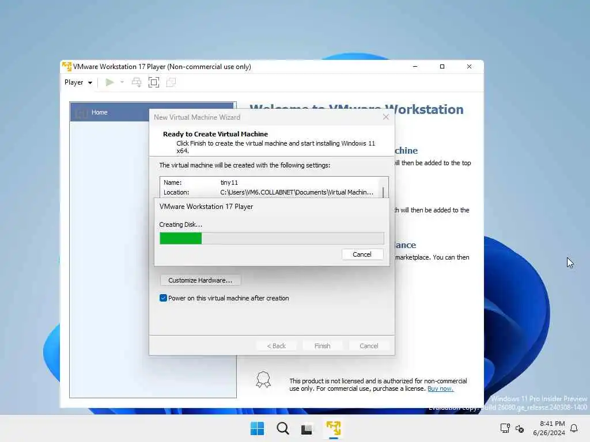Viewport: 590px width, 442px height.
Task: Click the VMware logo in title bar
Action: [67, 67]
